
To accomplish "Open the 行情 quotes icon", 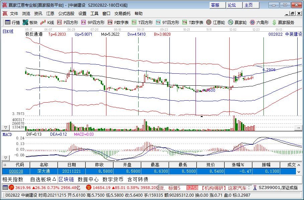I will click(12, 22).
